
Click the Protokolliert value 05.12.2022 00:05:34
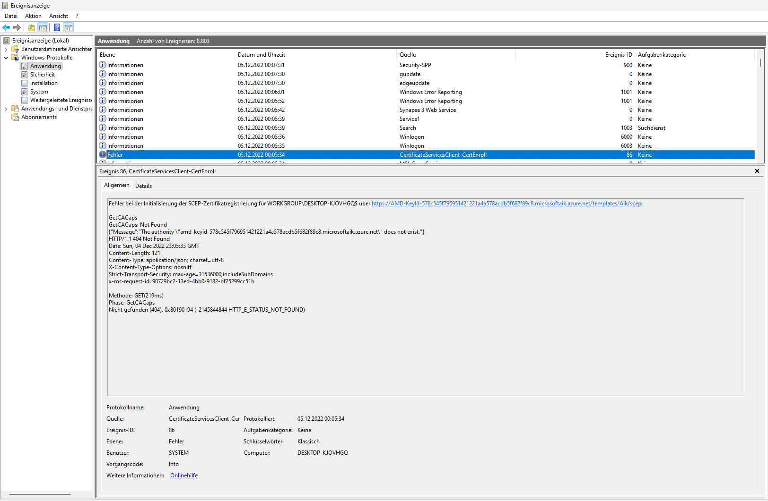point(321,419)
